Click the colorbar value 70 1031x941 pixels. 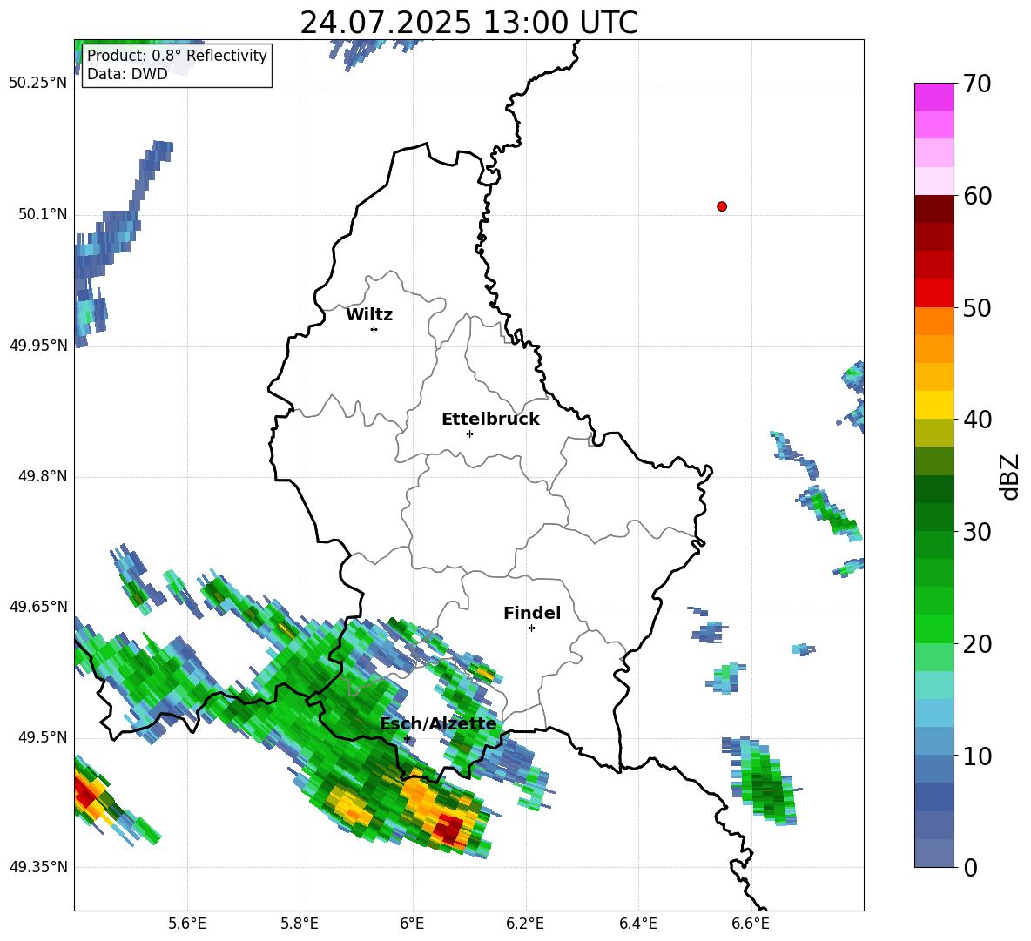977,84
